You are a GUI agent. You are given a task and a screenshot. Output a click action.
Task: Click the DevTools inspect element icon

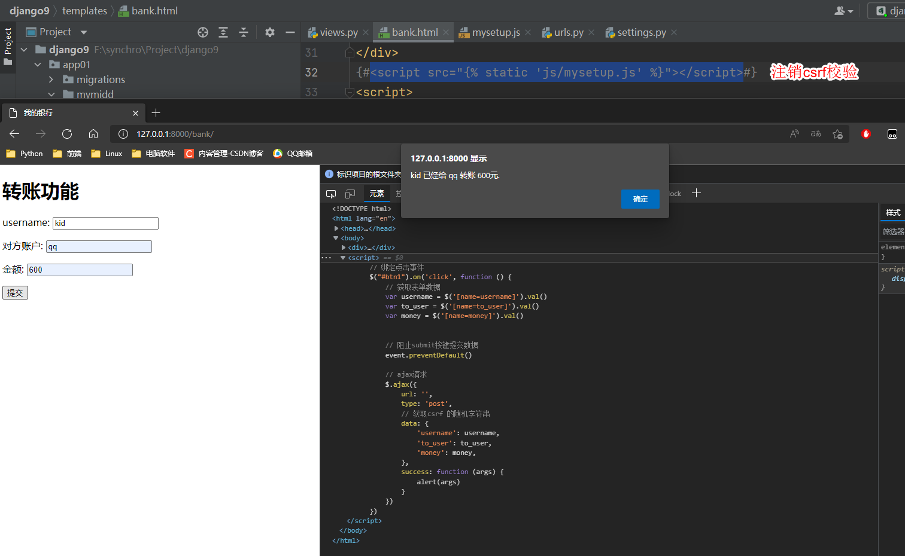click(x=331, y=194)
